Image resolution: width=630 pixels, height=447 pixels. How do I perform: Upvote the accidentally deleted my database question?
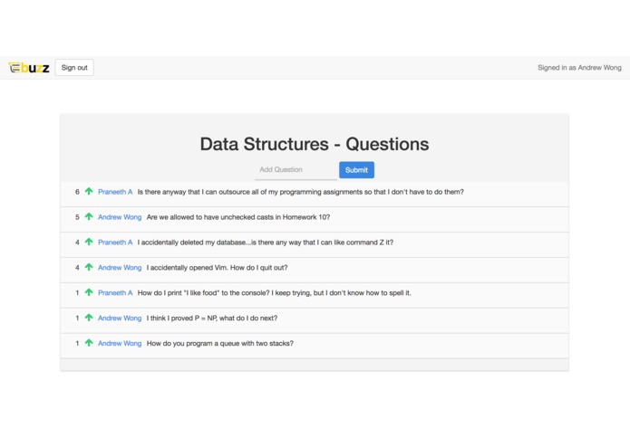(x=89, y=242)
